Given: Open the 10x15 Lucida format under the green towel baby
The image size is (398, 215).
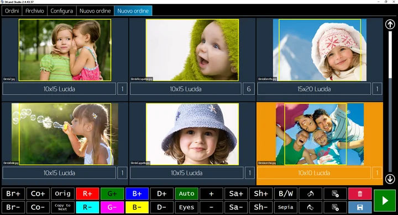Looking at the screenshot, I should [186, 89].
